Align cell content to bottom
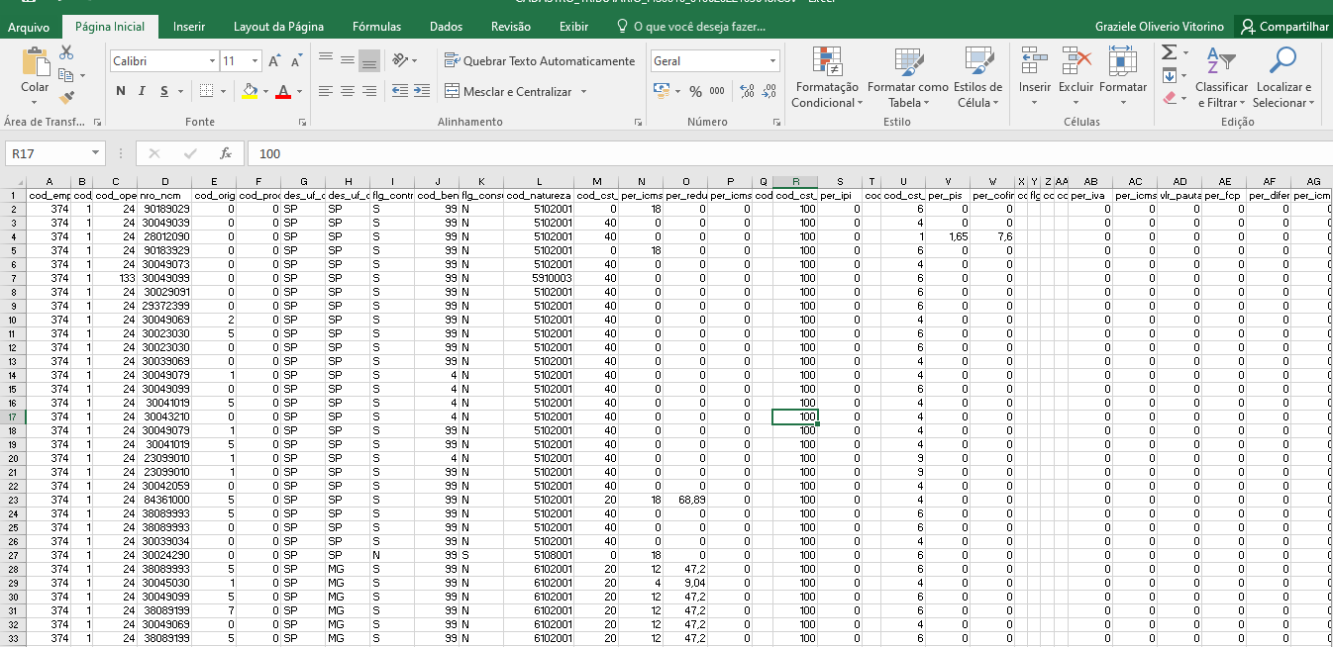 click(x=369, y=61)
